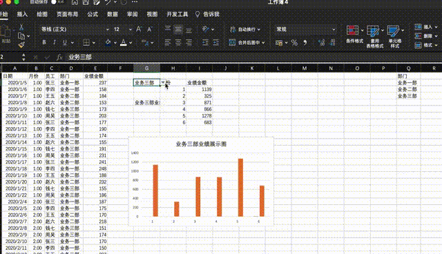
Task: Open the 绘图 ribbon tab
Action: point(42,14)
